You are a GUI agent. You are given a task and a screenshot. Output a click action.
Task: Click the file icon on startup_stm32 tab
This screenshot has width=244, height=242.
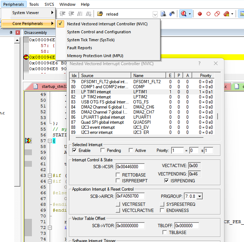36,86
